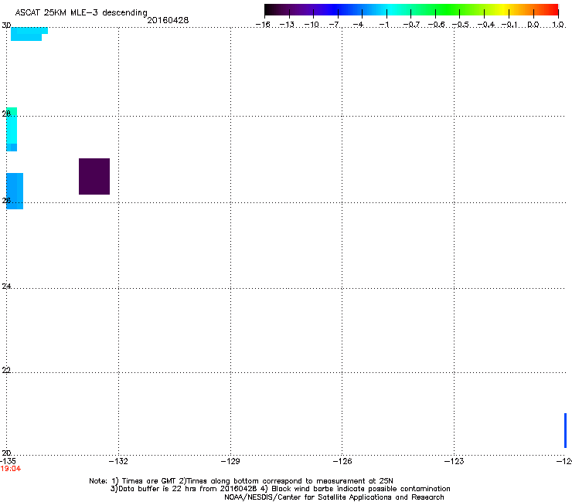This screenshot has width=572, height=502.
Task: Click the blue data patch at latitude 26
Action: (15, 191)
